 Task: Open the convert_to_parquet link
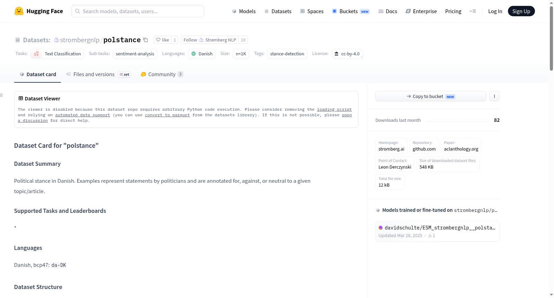pyautogui.click(x=167, y=115)
